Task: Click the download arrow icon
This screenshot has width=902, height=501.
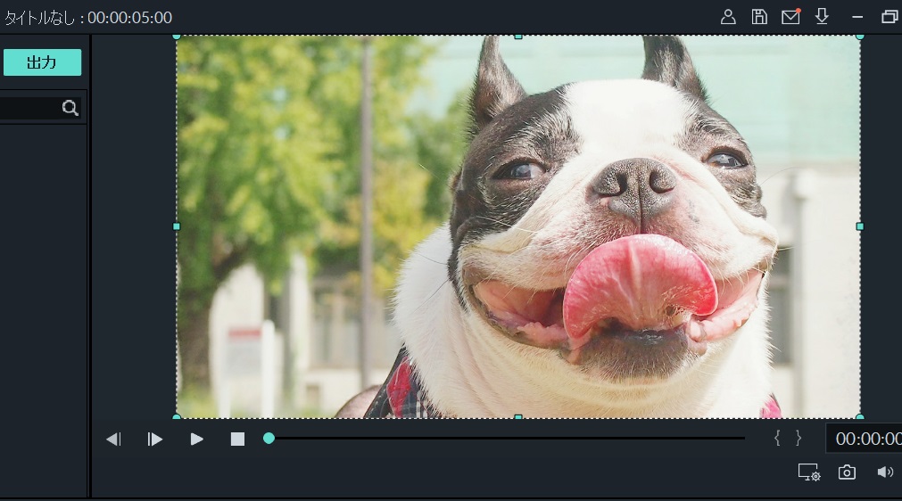Action: 822,17
